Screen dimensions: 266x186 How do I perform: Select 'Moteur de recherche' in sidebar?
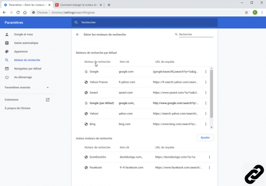tap(27, 60)
